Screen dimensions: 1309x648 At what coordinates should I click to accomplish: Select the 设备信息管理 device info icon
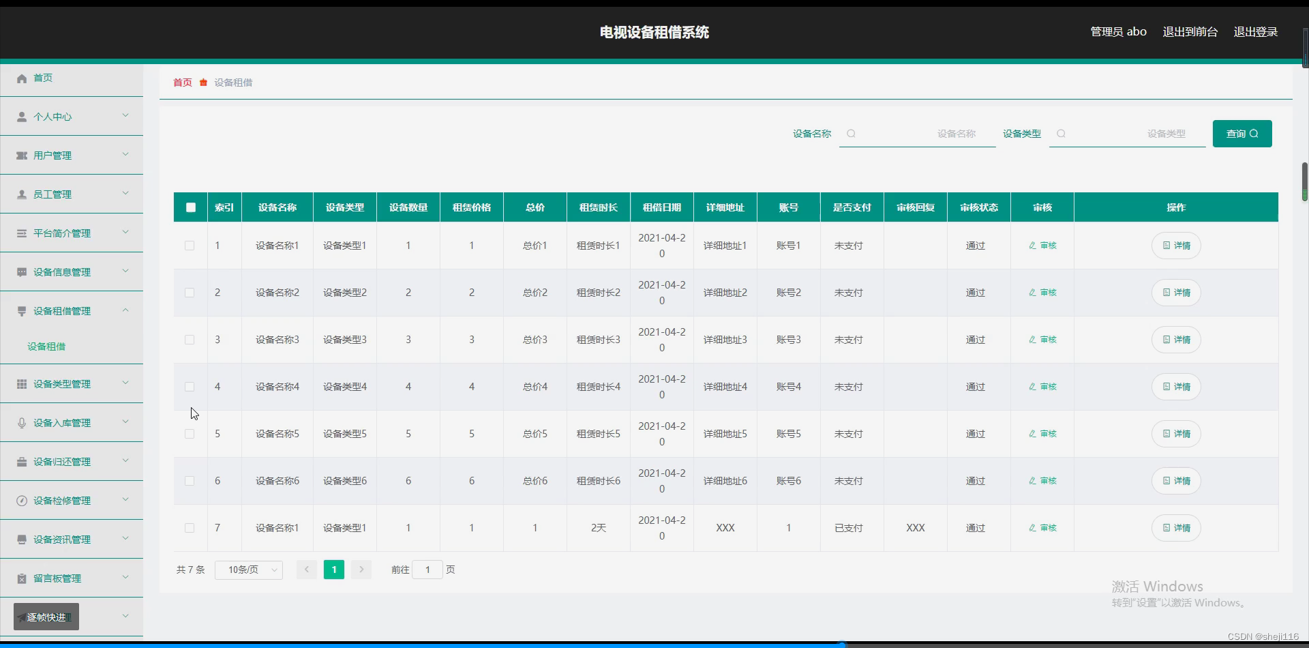click(21, 271)
